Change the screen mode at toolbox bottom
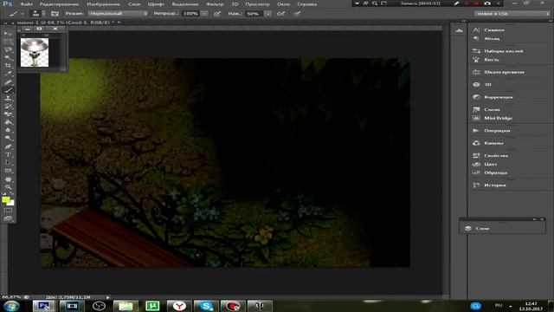This screenshot has width=554, height=312. (8, 218)
